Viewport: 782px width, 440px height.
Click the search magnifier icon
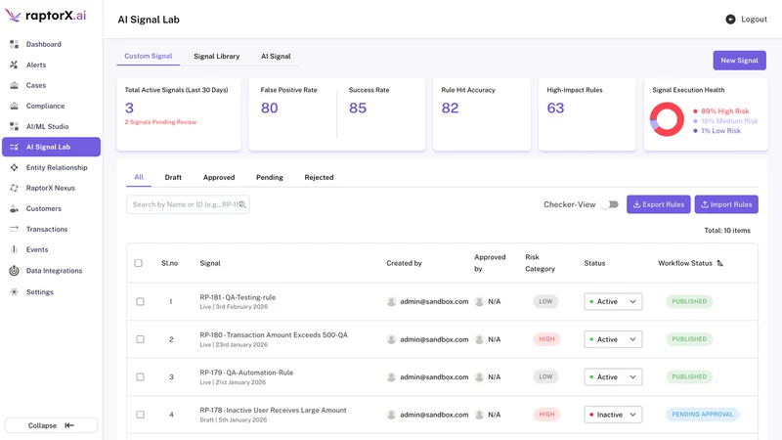click(x=242, y=204)
